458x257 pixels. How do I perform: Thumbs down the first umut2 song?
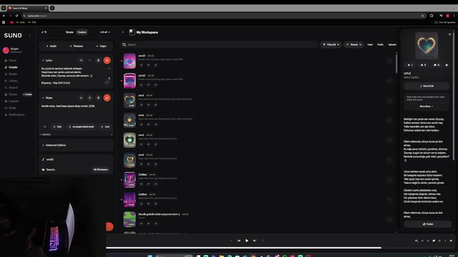point(148,65)
